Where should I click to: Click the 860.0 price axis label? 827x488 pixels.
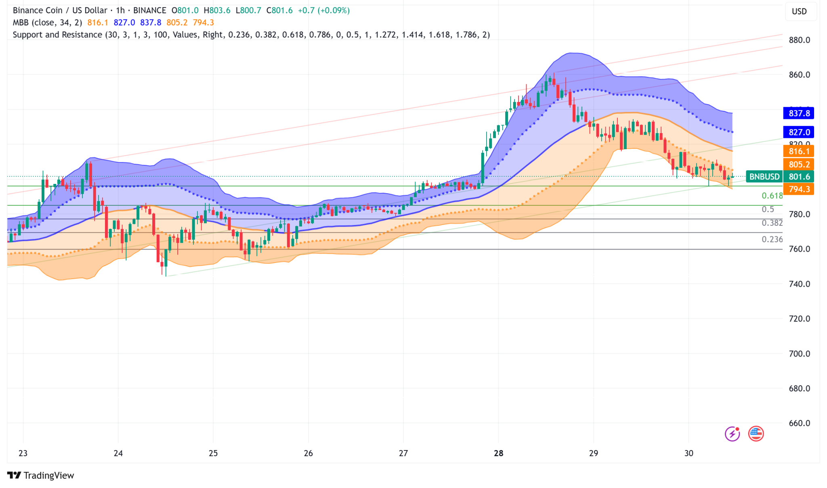(799, 75)
